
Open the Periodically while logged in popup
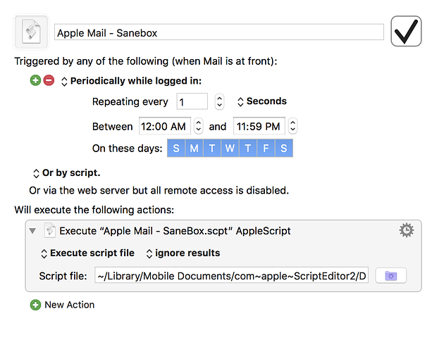pyautogui.click(x=131, y=81)
